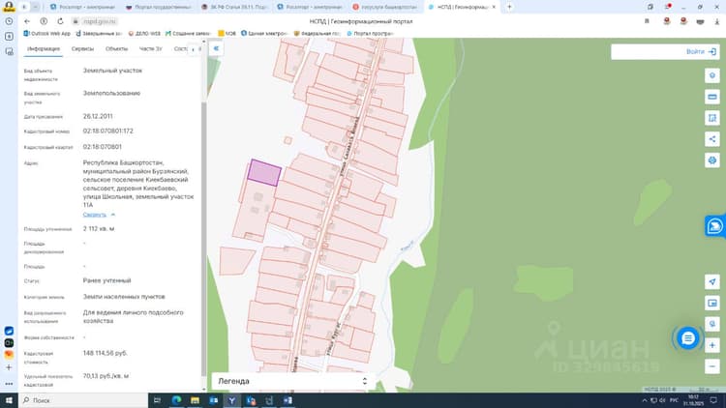Toggle the overview map window icon
726x408 pixels.
coord(712,303)
